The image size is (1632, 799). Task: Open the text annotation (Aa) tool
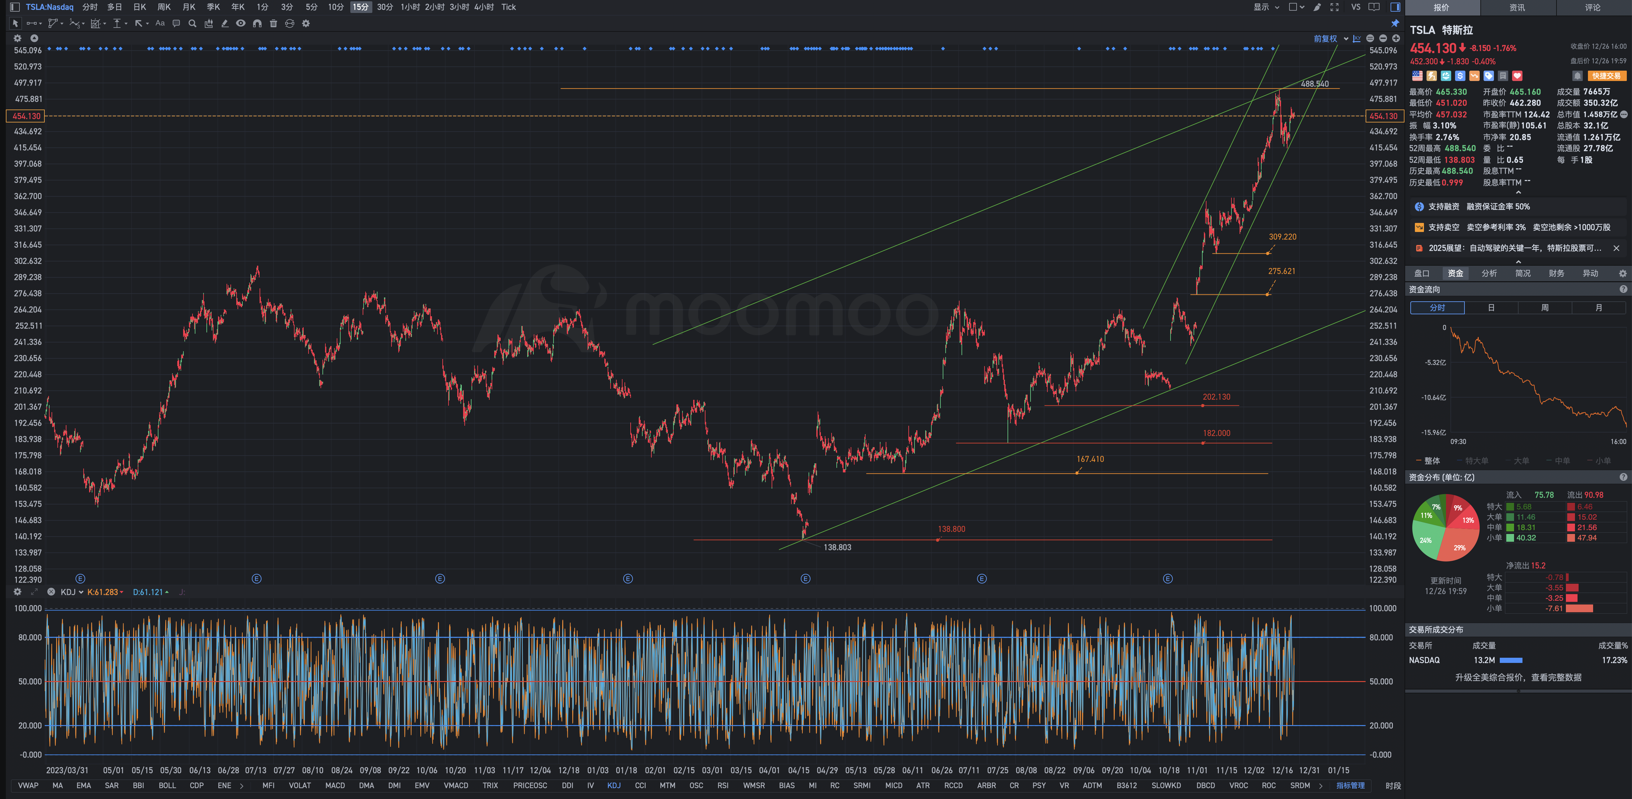tap(160, 23)
